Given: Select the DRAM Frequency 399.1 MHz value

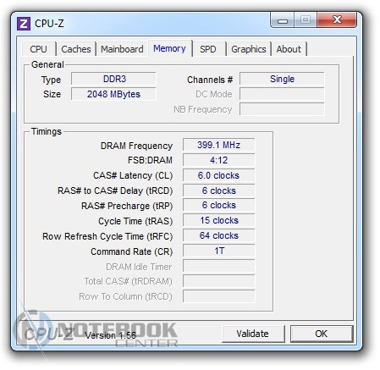Looking at the screenshot, I should (219, 145).
